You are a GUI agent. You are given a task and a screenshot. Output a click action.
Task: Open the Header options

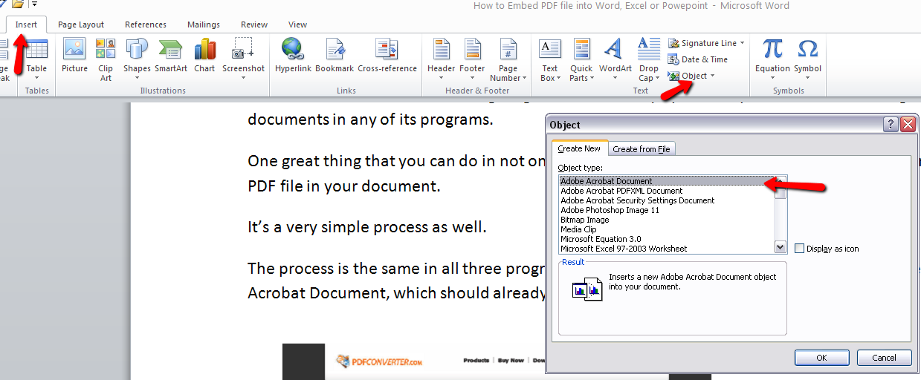coord(442,58)
